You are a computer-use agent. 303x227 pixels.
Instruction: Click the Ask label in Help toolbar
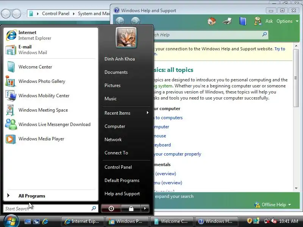(269, 21)
